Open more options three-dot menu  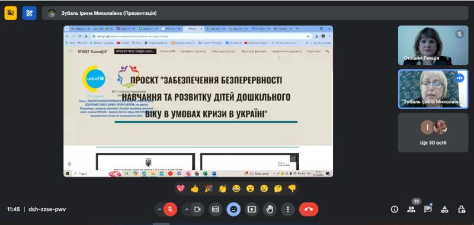288,209
